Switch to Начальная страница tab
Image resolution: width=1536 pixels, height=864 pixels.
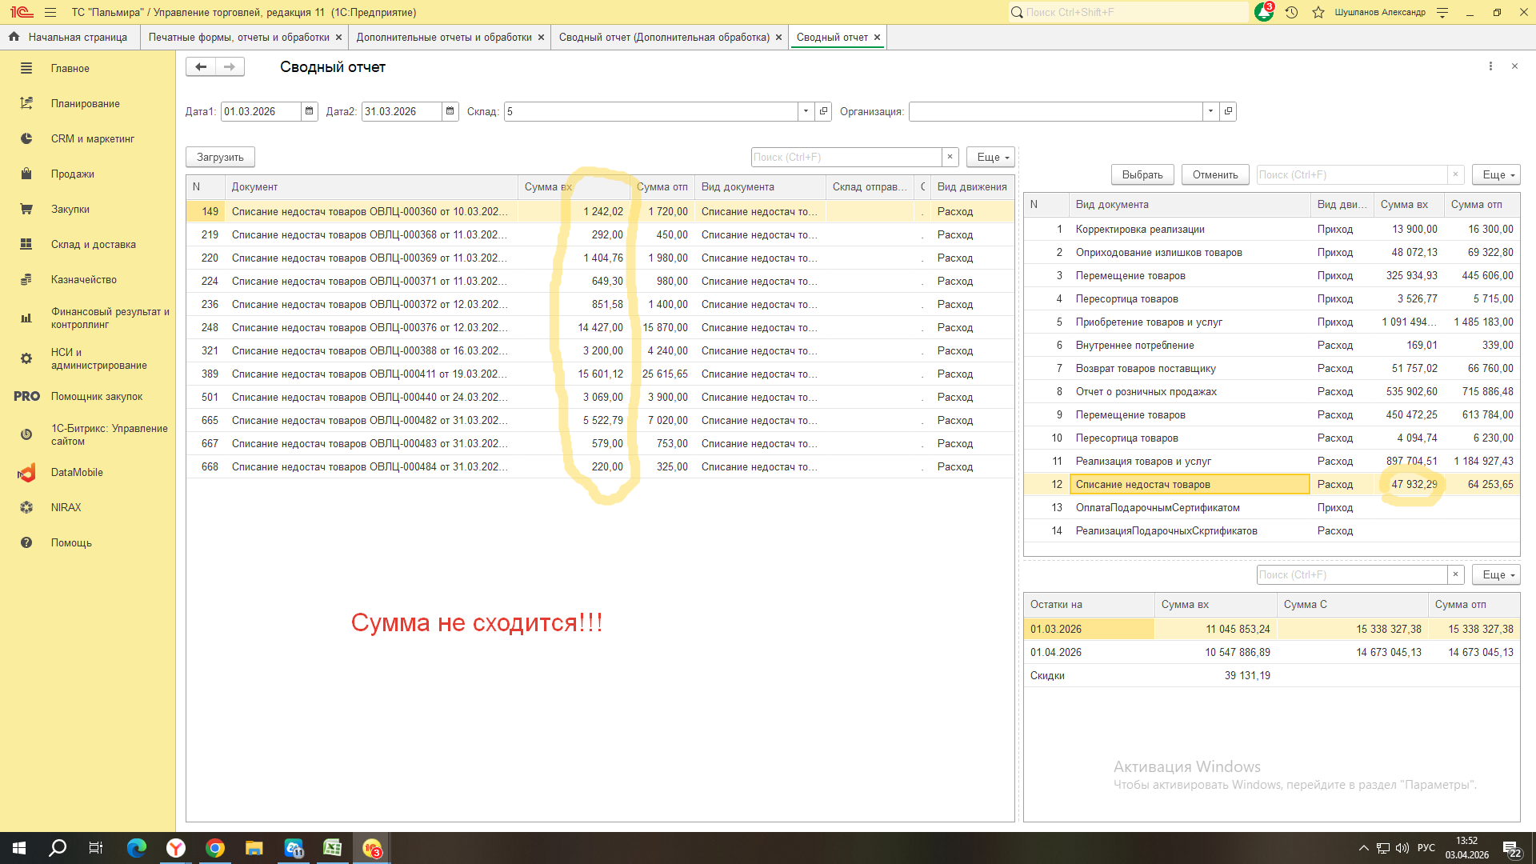pos(77,37)
